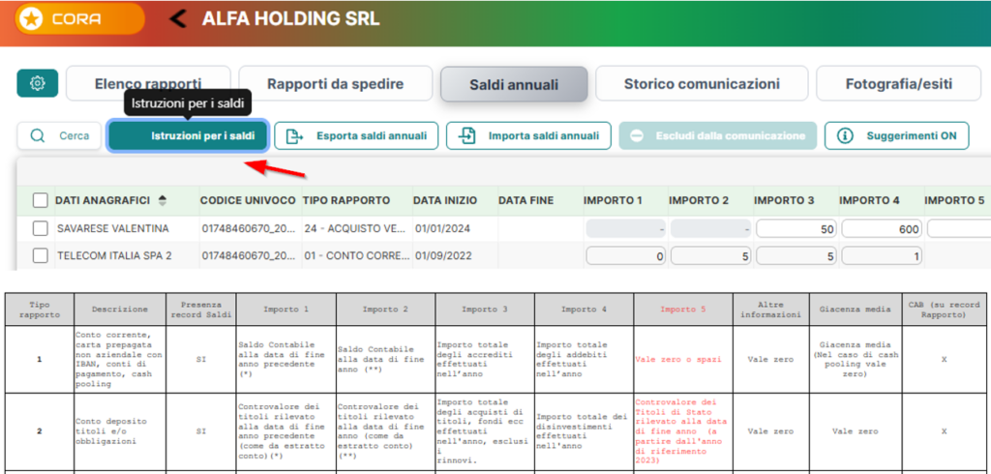Click the IMPORTO 1 column header

coord(613,200)
